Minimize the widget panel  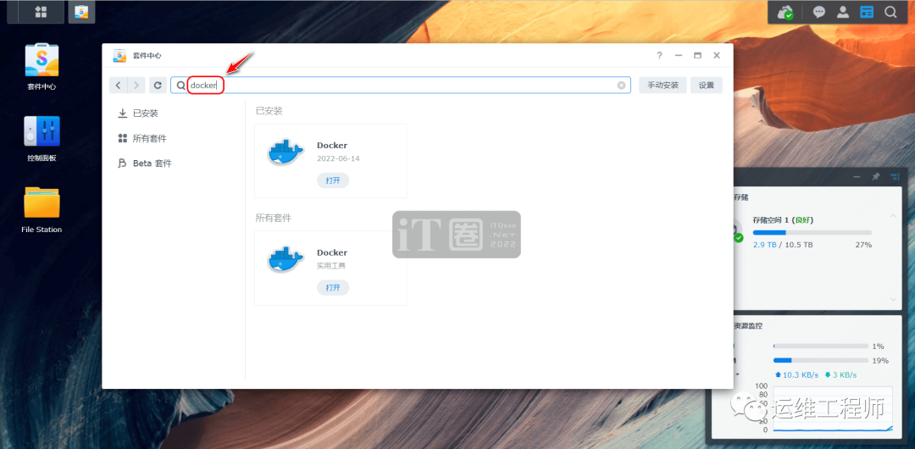pyautogui.click(x=857, y=176)
